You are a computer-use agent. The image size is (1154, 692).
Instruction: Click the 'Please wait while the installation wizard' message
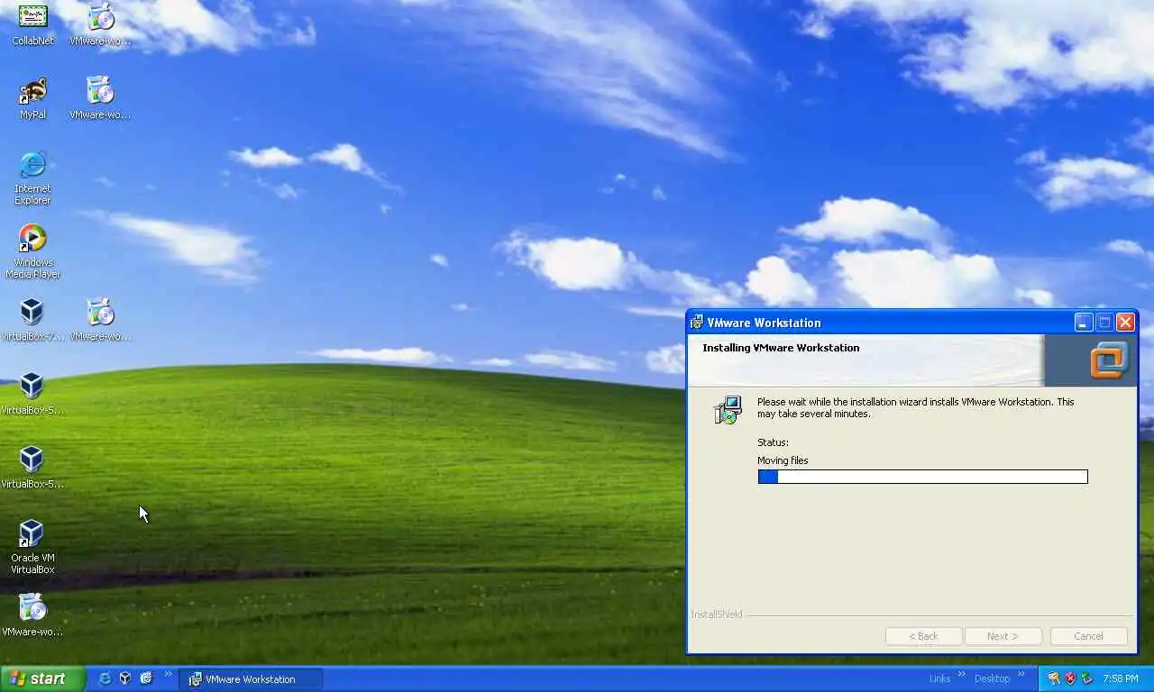coord(915,408)
